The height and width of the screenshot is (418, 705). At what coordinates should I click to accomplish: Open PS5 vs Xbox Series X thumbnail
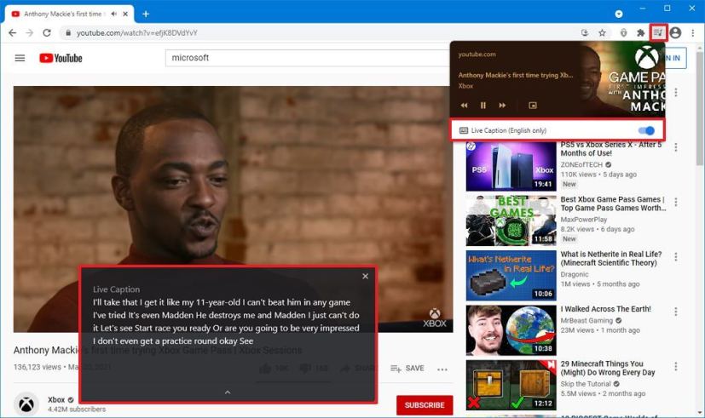click(x=511, y=167)
